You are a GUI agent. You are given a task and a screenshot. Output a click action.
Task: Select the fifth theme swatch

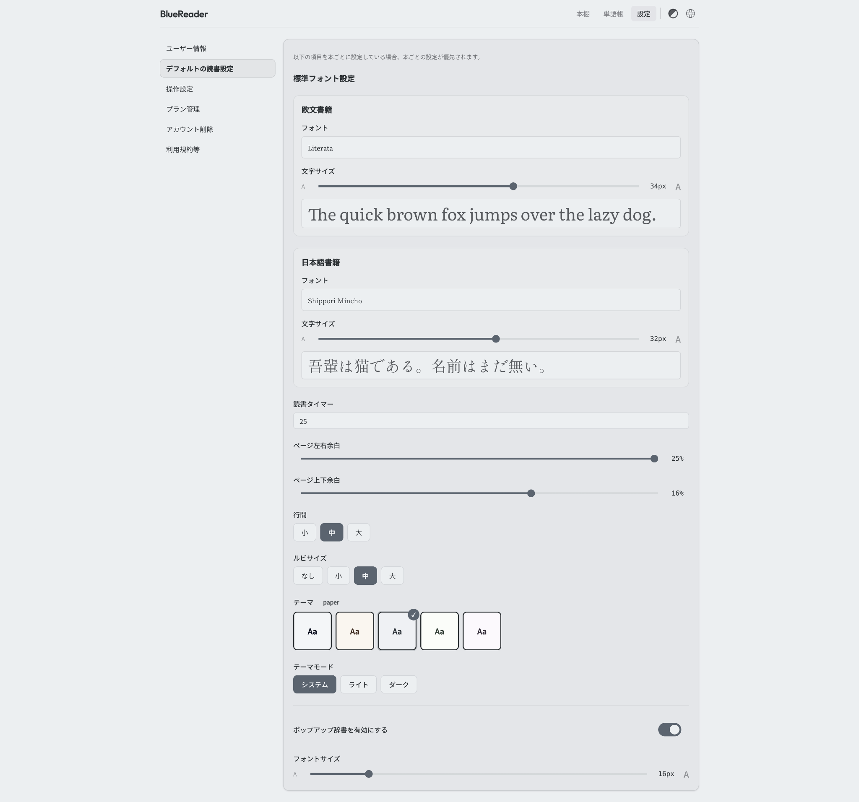482,631
